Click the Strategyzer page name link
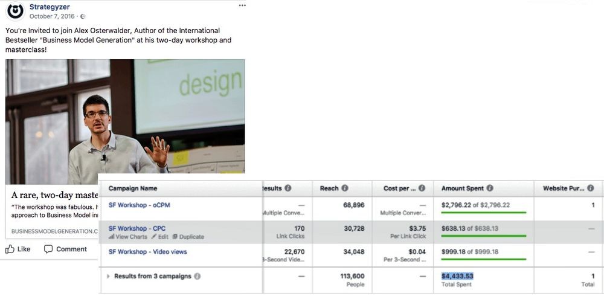 click(x=50, y=7)
